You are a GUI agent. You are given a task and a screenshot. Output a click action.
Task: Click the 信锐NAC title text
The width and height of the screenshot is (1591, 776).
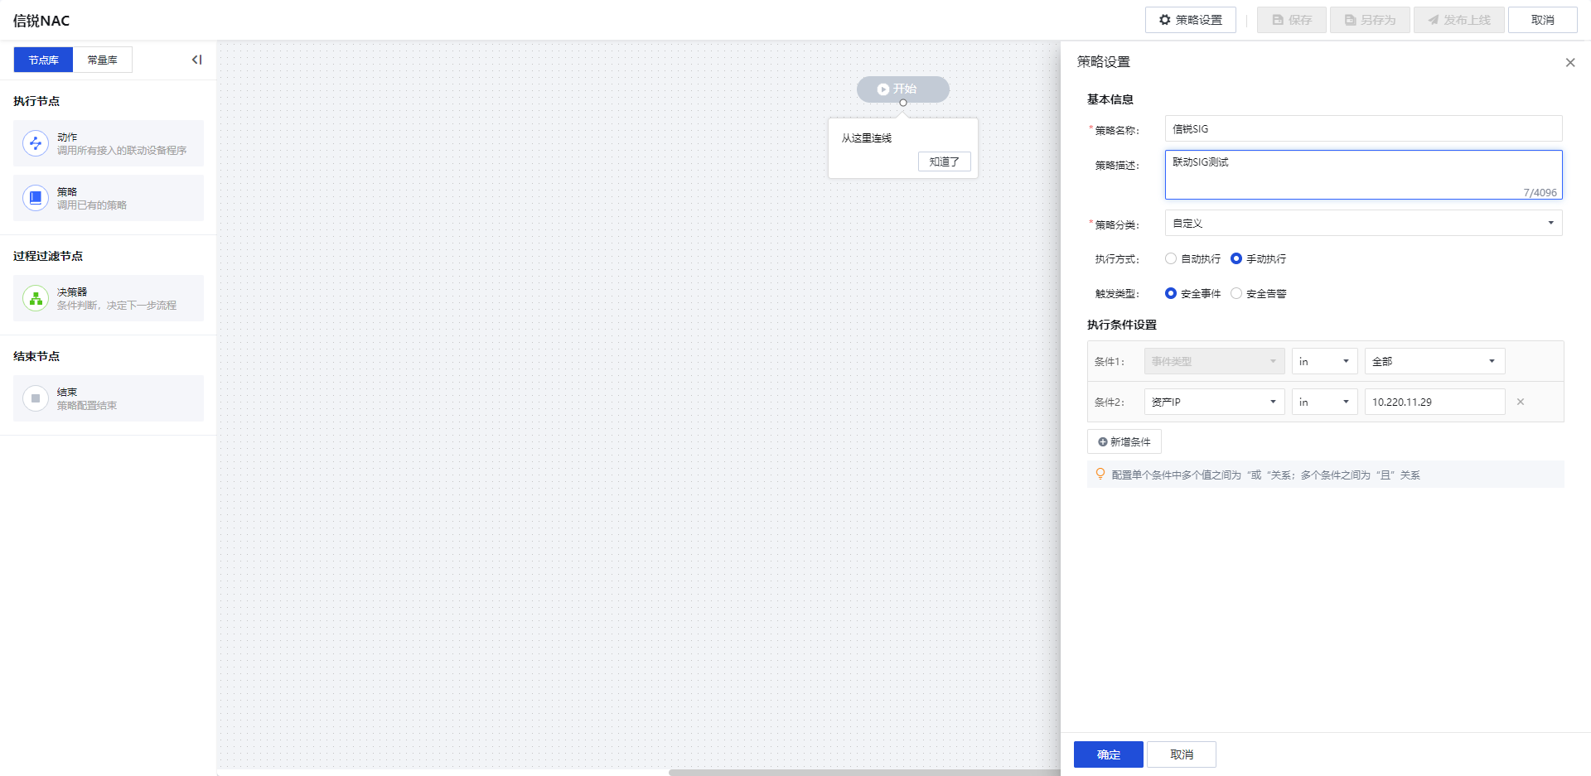(41, 21)
